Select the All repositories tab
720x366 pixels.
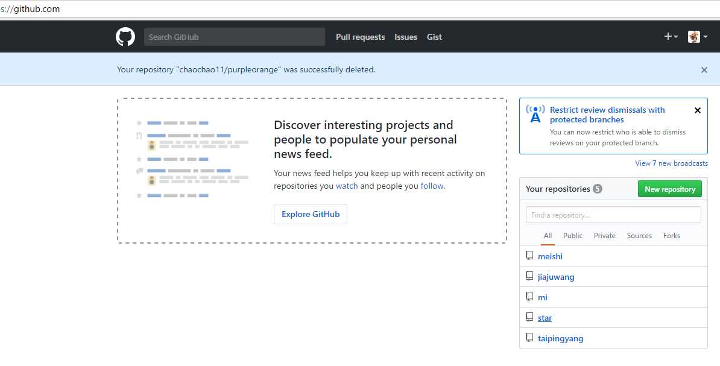click(x=548, y=236)
